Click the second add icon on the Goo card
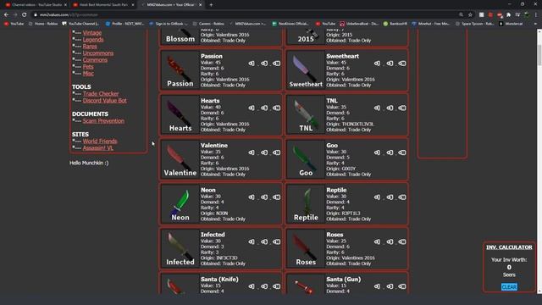Screen dimensions: 542x305 click(390, 152)
